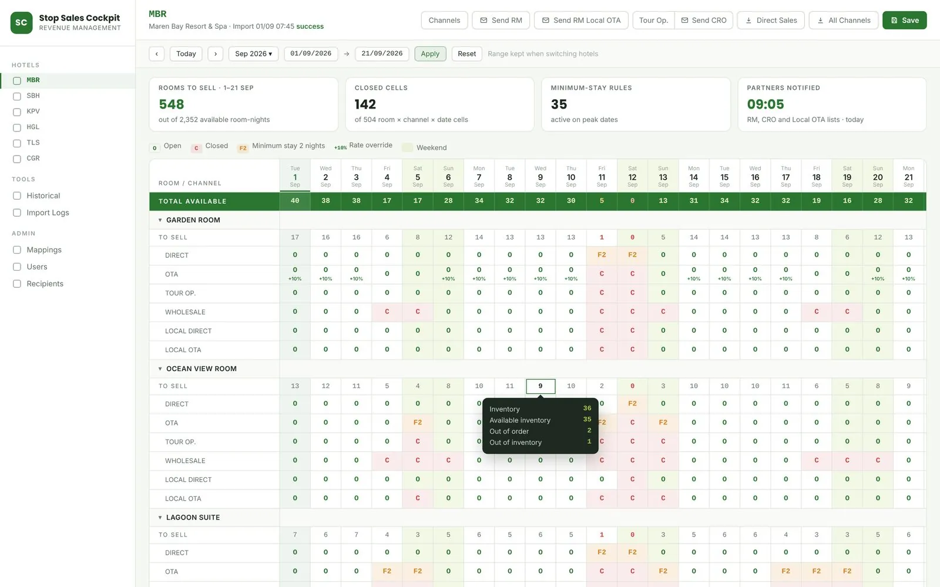Download All Channels export
Viewport: 940px width, 587px height.
click(844, 21)
